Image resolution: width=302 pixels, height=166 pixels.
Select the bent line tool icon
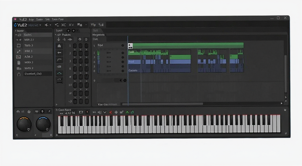pos(59,60)
